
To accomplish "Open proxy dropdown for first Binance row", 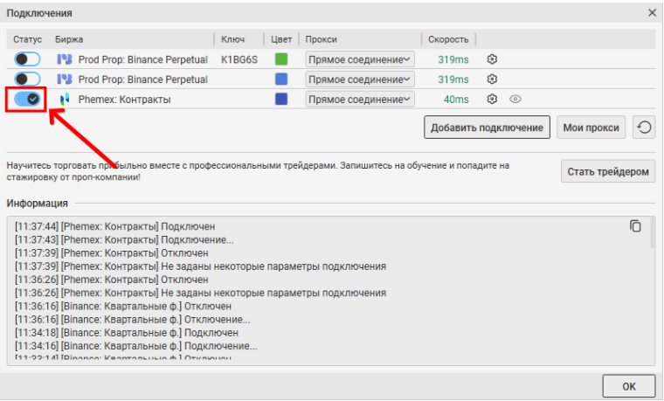I will coord(359,59).
